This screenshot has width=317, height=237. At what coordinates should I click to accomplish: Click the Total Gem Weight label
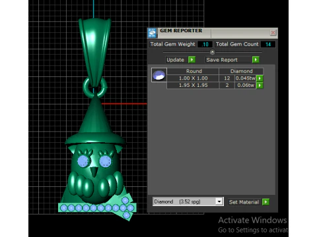[172, 44]
